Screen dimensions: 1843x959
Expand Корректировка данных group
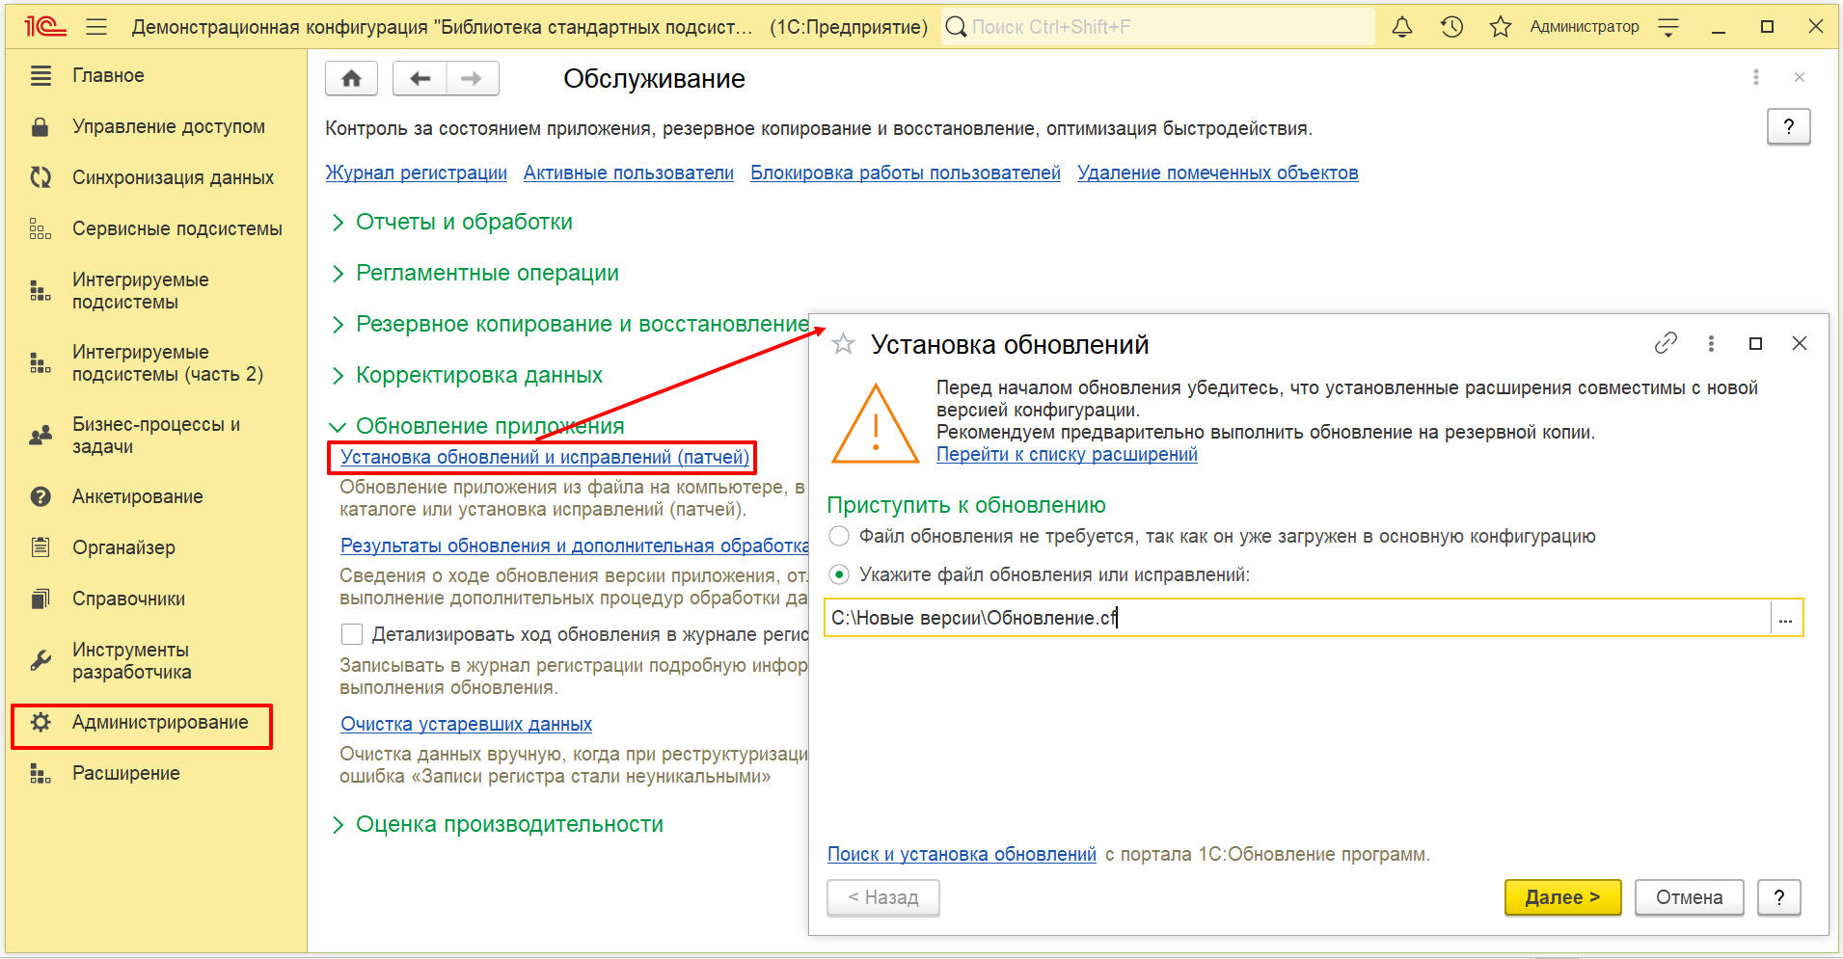[x=479, y=375]
